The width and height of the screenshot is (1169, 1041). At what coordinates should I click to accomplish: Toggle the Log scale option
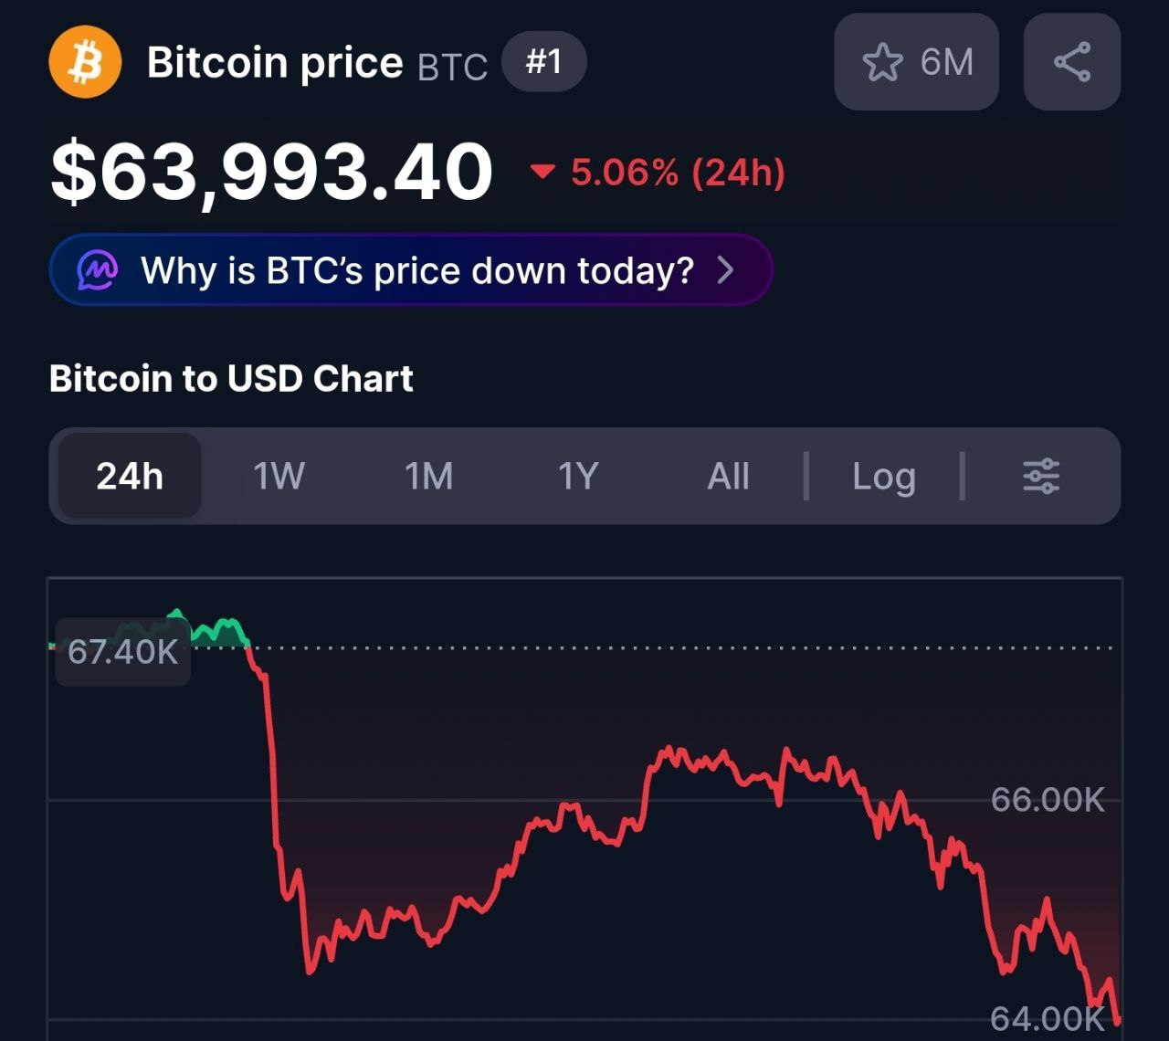pyautogui.click(x=883, y=476)
